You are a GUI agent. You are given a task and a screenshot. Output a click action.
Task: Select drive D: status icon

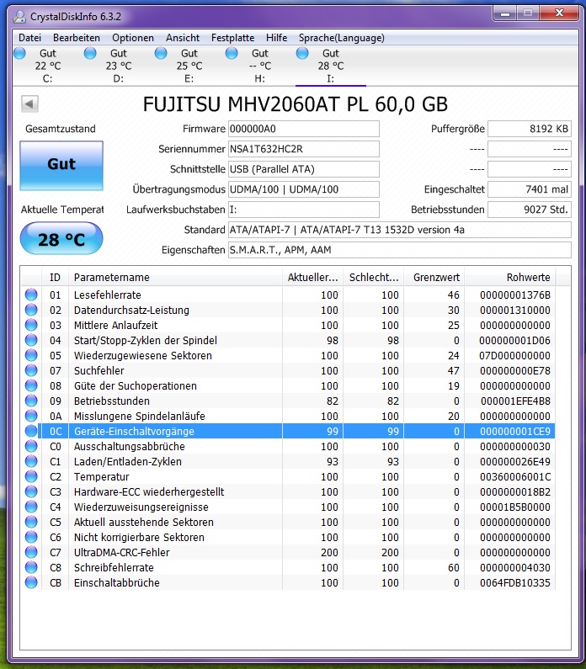point(90,53)
